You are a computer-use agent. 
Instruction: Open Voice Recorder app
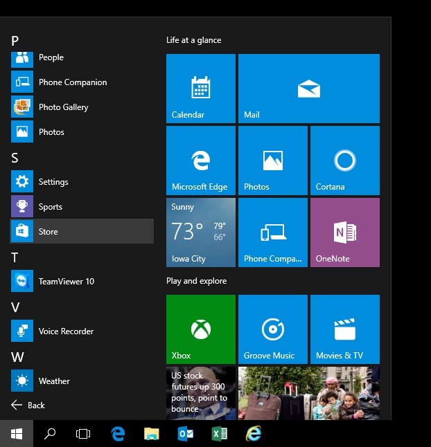click(x=82, y=331)
